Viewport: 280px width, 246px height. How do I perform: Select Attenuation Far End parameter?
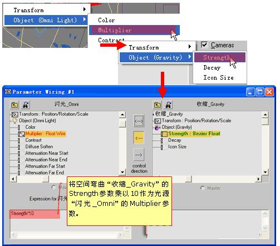45,173
